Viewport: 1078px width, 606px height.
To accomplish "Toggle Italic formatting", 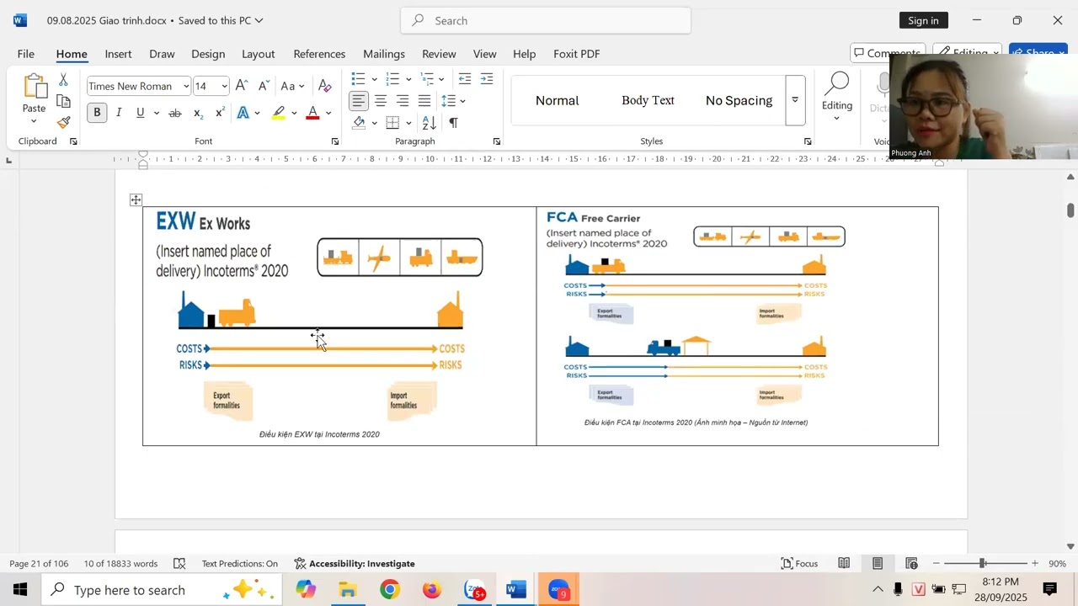I will 119,113.
